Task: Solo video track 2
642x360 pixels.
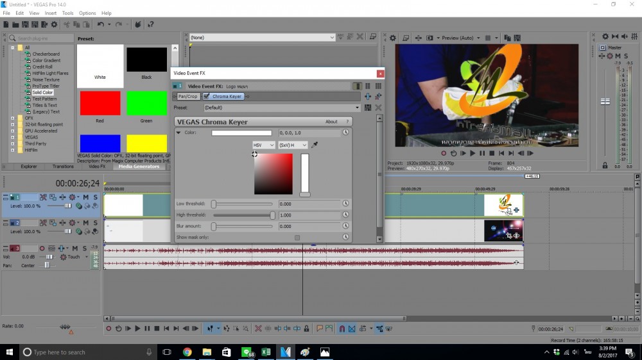Action: tap(96, 223)
